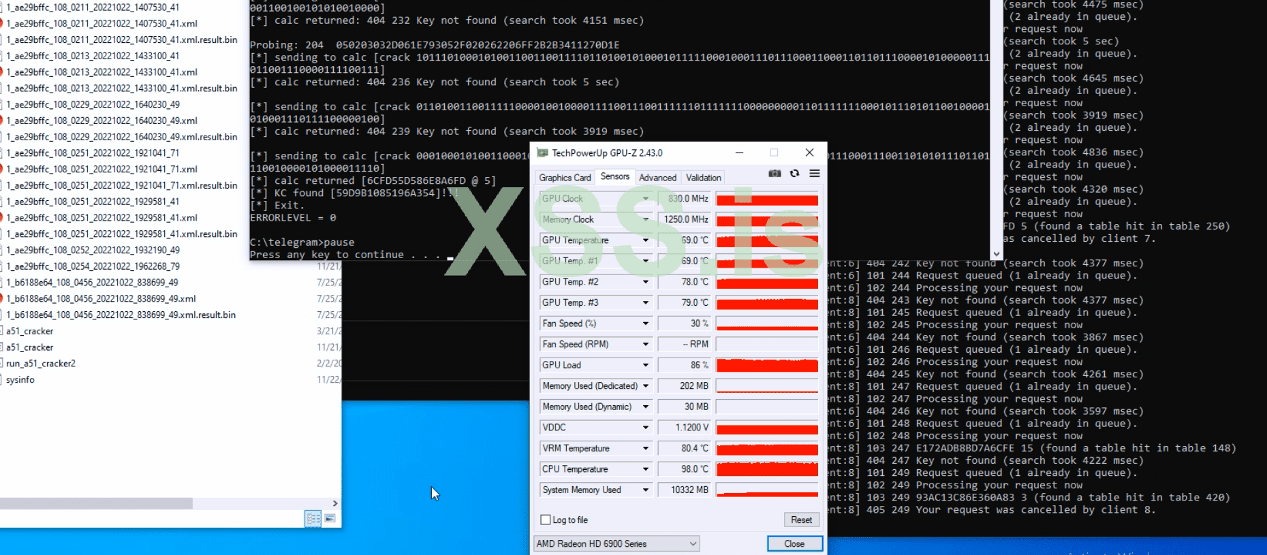Enable the Log to file checkbox

tap(545, 520)
